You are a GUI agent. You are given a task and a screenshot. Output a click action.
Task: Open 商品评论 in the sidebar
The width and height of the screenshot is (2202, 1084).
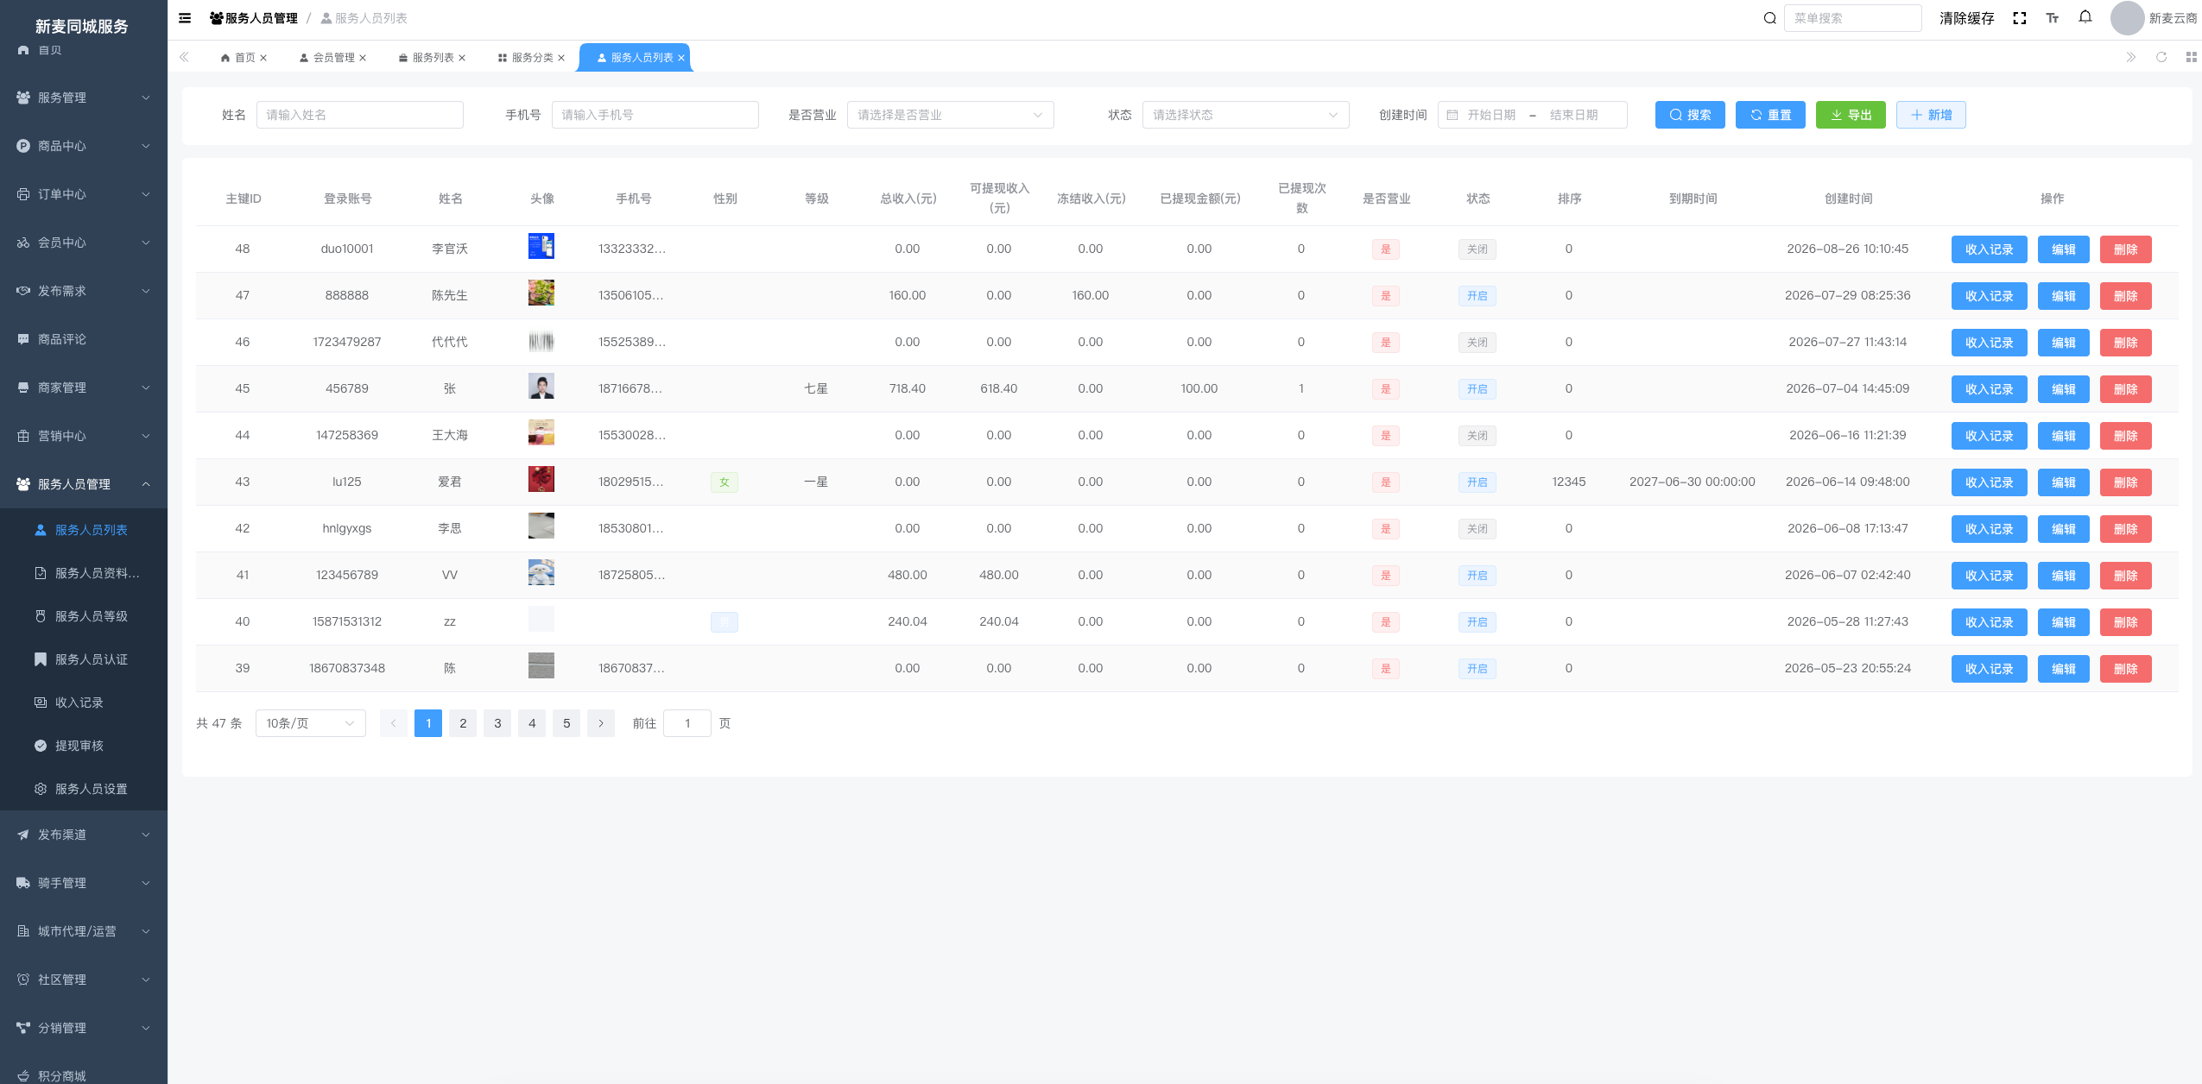84,339
